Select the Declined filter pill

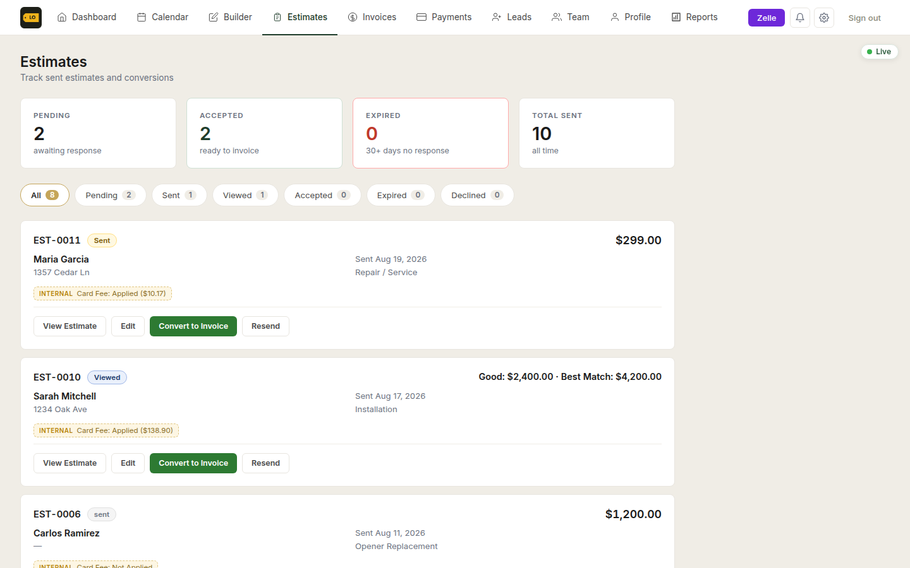click(x=477, y=195)
